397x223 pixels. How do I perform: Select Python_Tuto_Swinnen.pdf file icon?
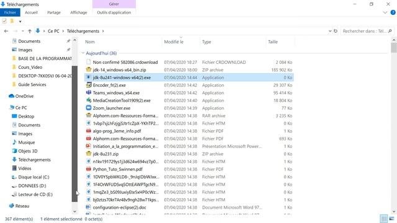tap(88, 169)
